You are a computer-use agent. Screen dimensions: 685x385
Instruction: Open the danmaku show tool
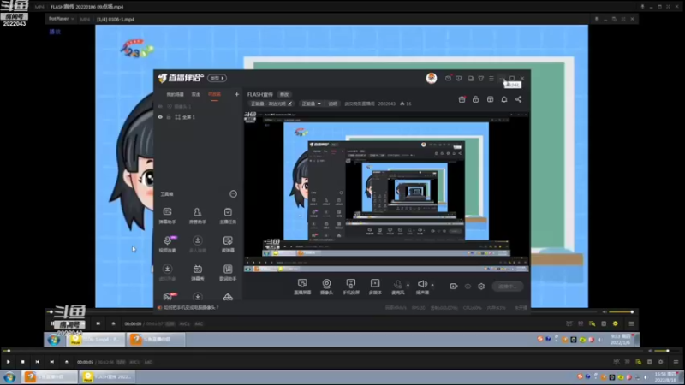pyautogui.click(x=198, y=272)
